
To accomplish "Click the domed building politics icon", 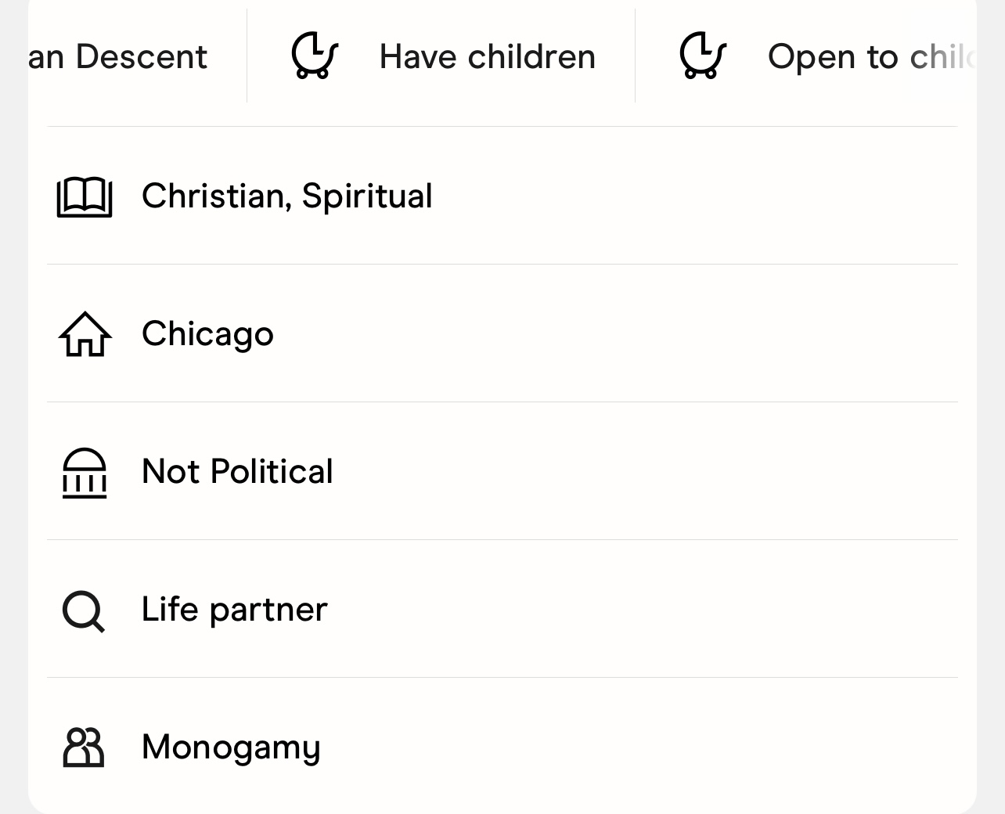I will click(85, 473).
